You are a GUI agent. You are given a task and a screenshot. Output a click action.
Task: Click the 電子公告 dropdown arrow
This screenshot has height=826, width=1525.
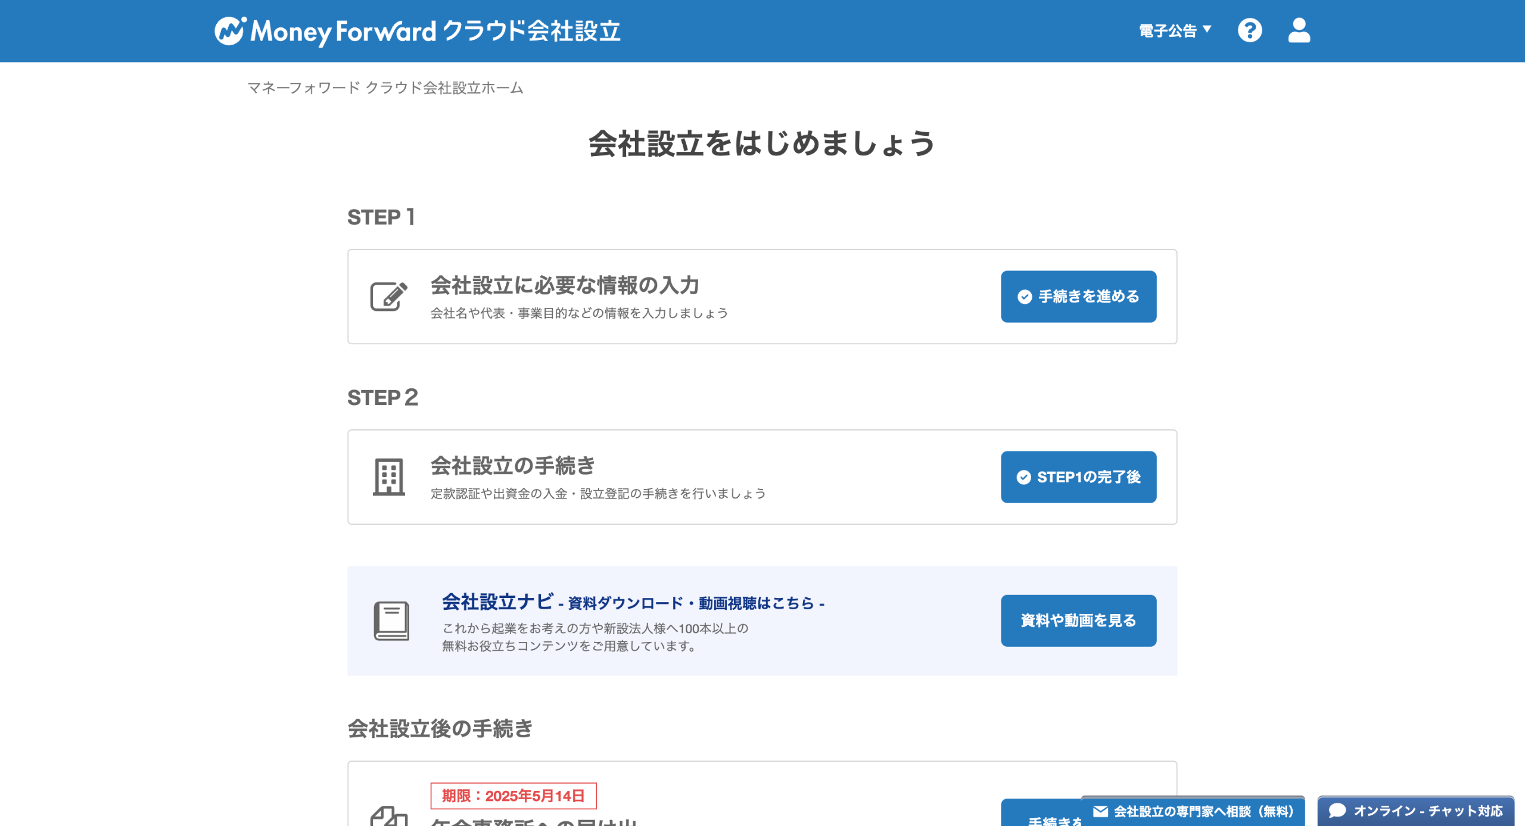coord(1207,29)
